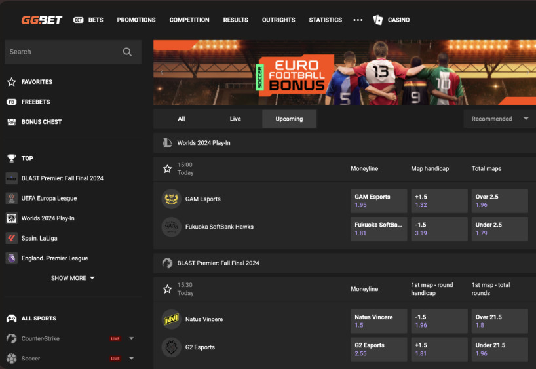Viewport: 536px width, 369px height.
Task: Click the Bonus Chest icon
Action: 12,122
